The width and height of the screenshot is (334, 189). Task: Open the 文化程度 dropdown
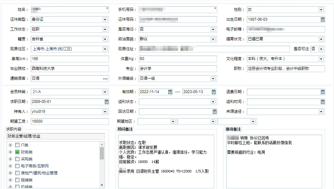pos(321,59)
